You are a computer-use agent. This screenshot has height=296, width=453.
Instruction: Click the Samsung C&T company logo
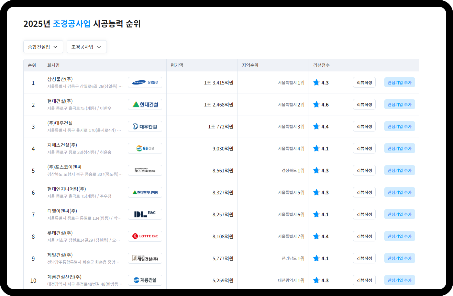coord(145,82)
